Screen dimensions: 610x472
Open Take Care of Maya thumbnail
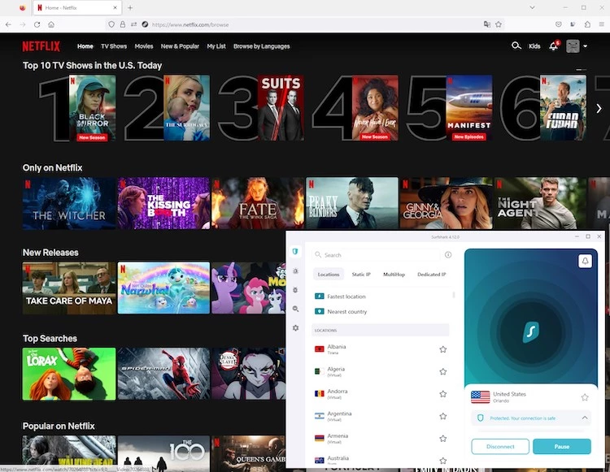point(69,288)
